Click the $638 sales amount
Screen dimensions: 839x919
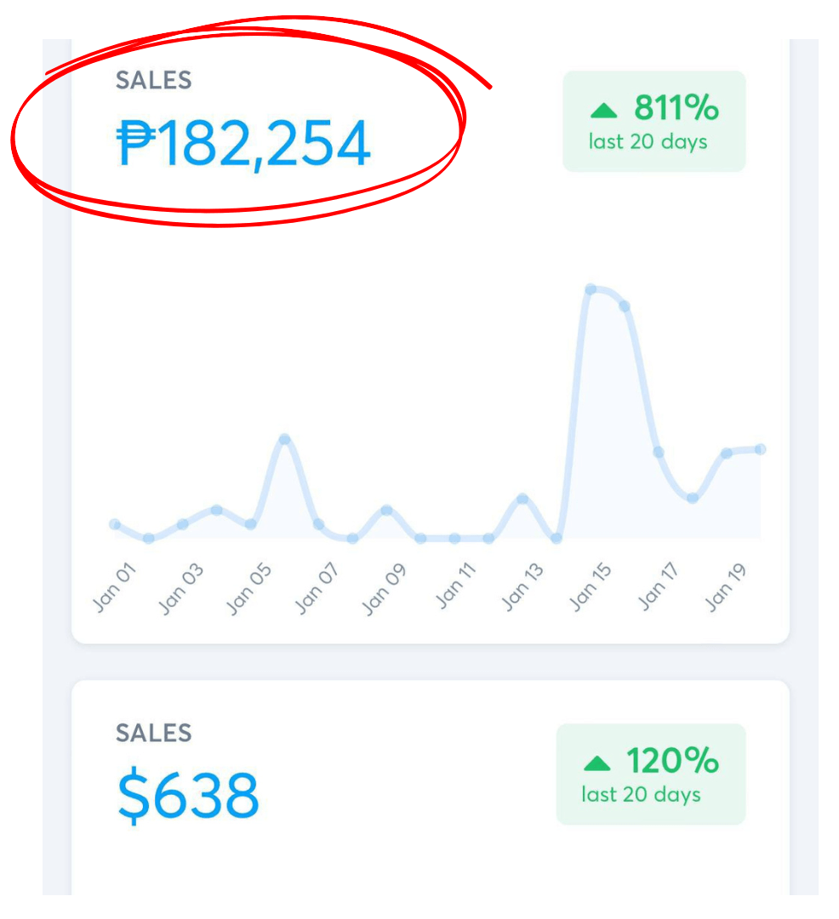(188, 795)
